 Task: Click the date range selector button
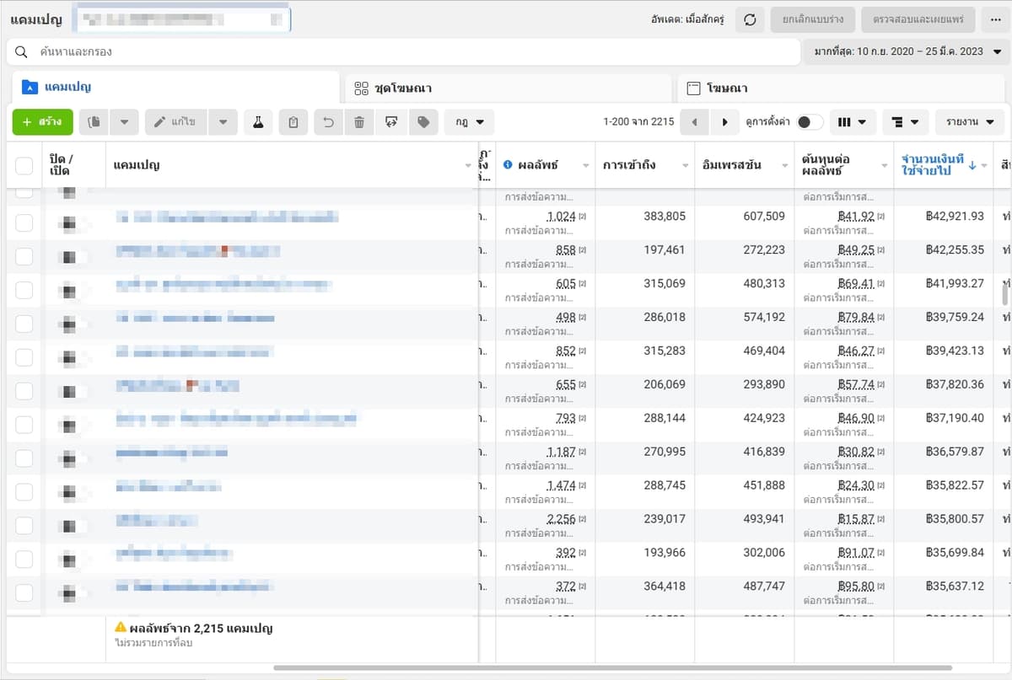click(905, 51)
